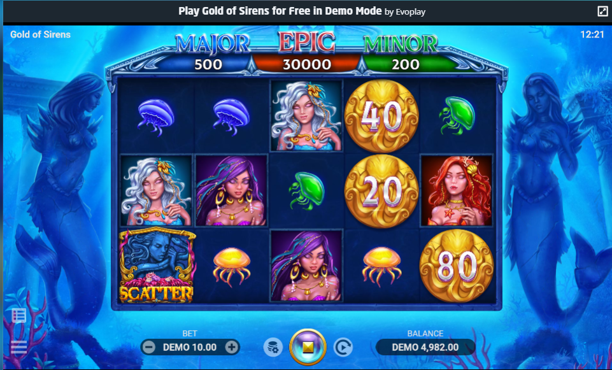The width and height of the screenshot is (612, 370).
Task: Stop the spin with the center button
Action: click(x=308, y=347)
